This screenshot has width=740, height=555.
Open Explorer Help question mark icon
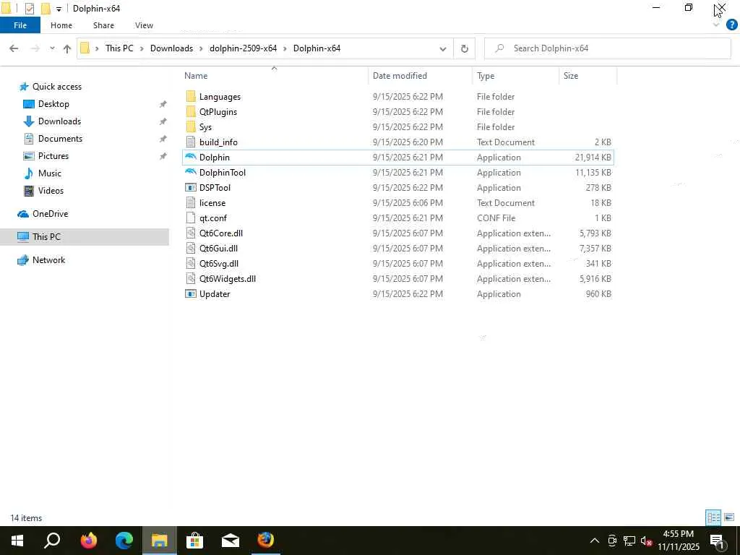(731, 25)
